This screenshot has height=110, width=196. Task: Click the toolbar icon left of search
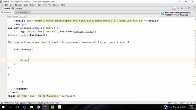pos(189,8)
